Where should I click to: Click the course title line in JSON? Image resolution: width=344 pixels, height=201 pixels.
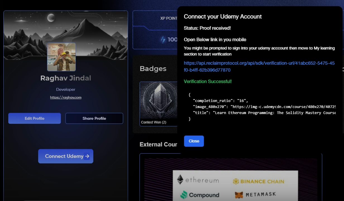click(x=264, y=113)
